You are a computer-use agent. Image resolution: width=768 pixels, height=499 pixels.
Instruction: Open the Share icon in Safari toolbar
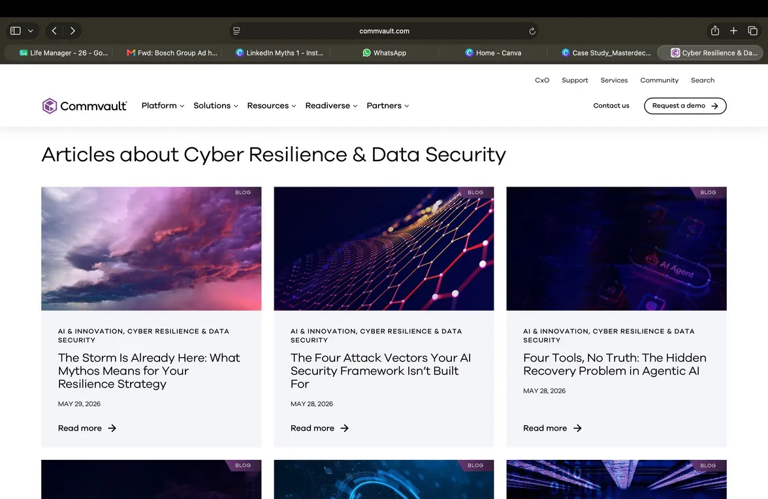(x=715, y=30)
